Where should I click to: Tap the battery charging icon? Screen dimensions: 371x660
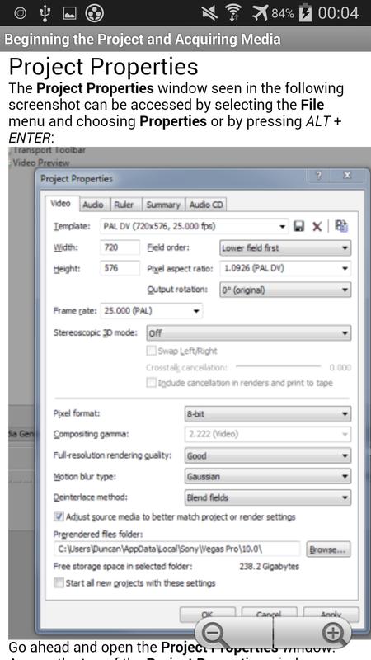click(304, 13)
